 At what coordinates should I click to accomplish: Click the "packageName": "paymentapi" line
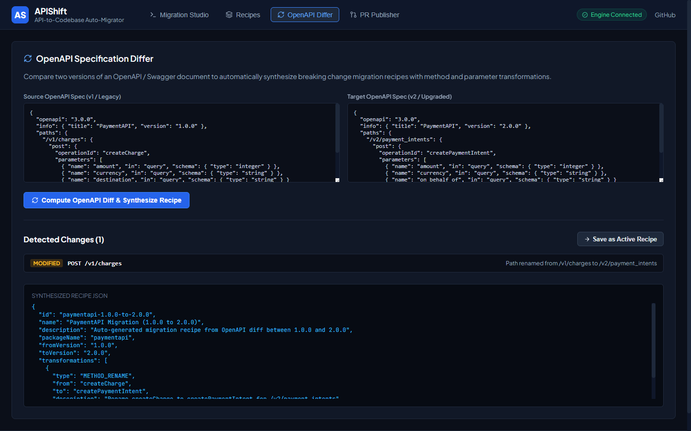(x=87, y=338)
